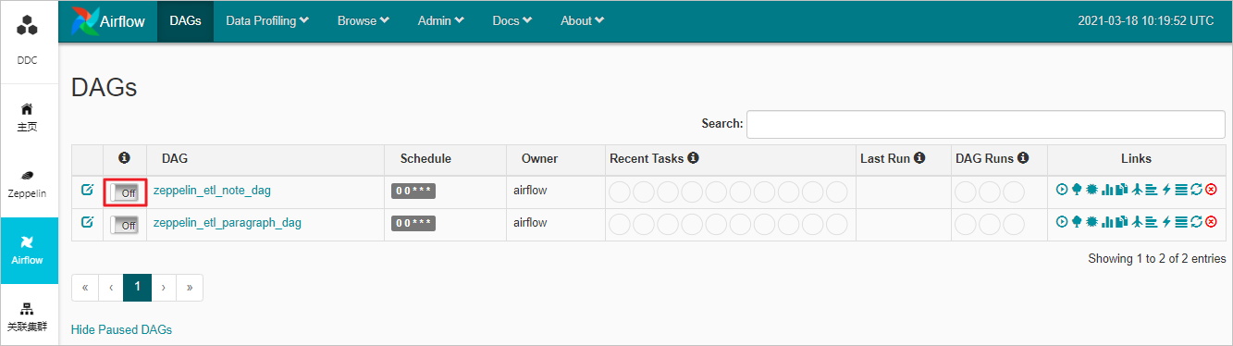Go to the last page » button
Image resolution: width=1233 pixels, height=346 pixels.
pos(190,287)
